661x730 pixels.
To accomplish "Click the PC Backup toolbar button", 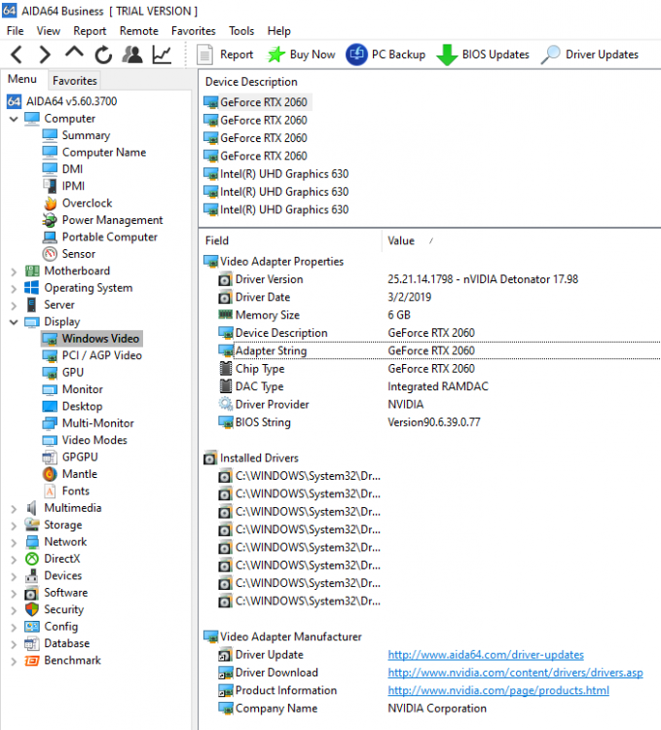I will 386,55.
